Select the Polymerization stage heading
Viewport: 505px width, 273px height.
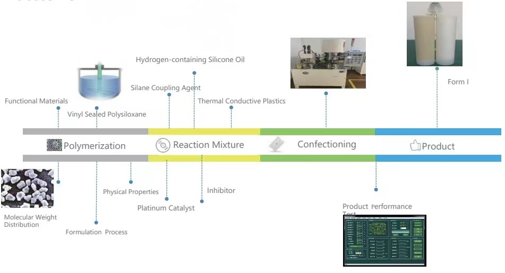tap(95, 146)
